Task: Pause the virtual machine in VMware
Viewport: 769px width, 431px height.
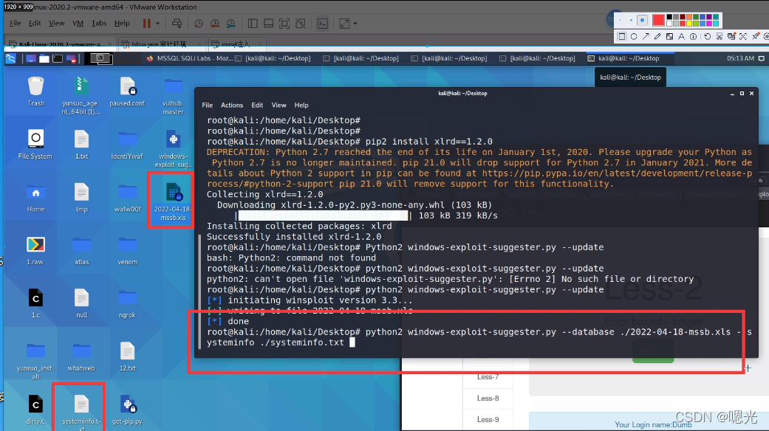Action: (147, 23)
